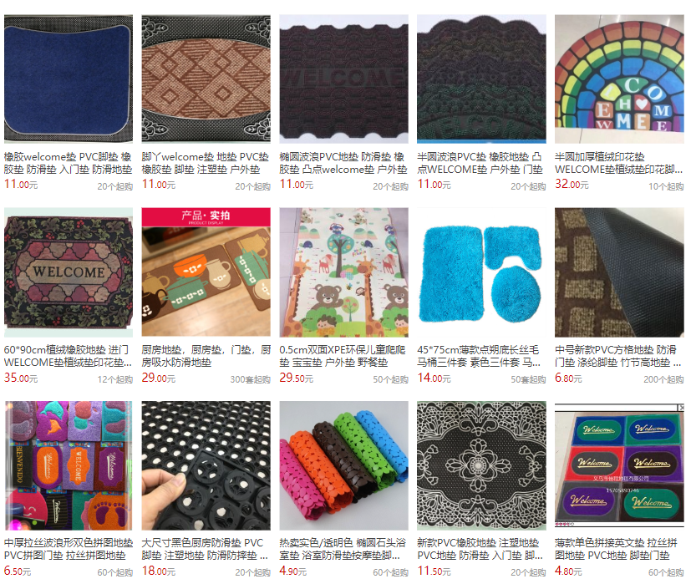Open the title link for 半圆加厚植绒印花垫
Image resolution: width=691 pixels, height=579 pixels.
(619, 163)
